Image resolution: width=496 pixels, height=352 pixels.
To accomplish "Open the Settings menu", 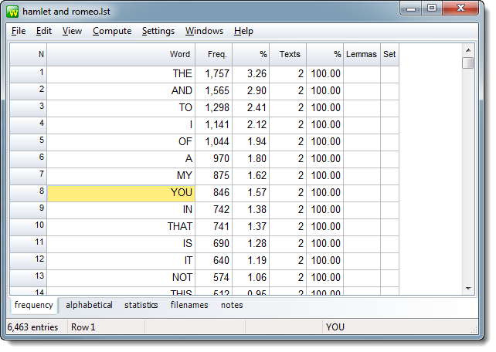I will pyautogui.click(x=158, y=31).
